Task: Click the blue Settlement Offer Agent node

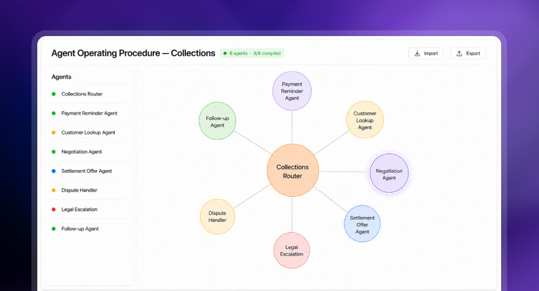Action: coord(362,223)
